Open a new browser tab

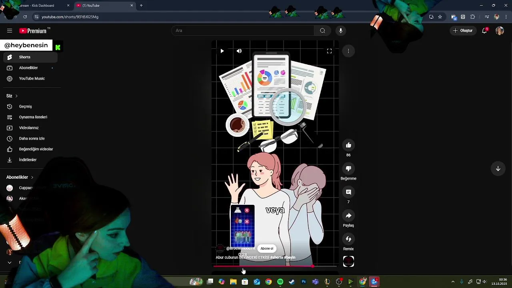pyautogui.click(x=141, y=6)
